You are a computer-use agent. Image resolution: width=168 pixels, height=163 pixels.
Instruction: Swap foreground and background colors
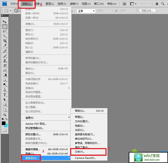point(7,119)
